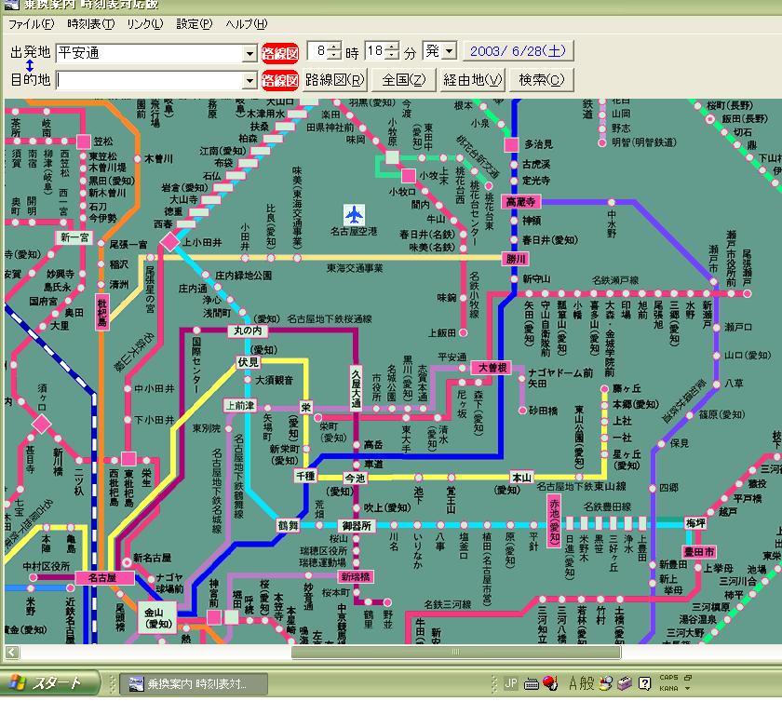Screen dimensions: 782x715
Task: Select 今池 station on the map
Action: pyautogui.click(x=355, y=478)
